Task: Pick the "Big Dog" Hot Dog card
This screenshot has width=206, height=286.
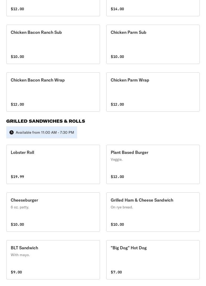Action: [153, 260]
